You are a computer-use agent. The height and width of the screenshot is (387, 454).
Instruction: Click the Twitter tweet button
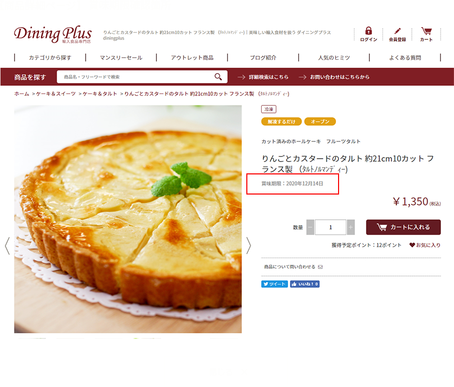[x=275, y=284]
